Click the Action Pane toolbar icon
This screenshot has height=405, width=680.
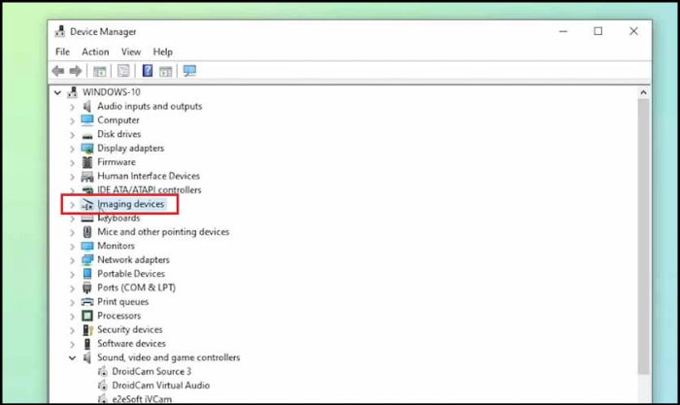click(166, 71)
